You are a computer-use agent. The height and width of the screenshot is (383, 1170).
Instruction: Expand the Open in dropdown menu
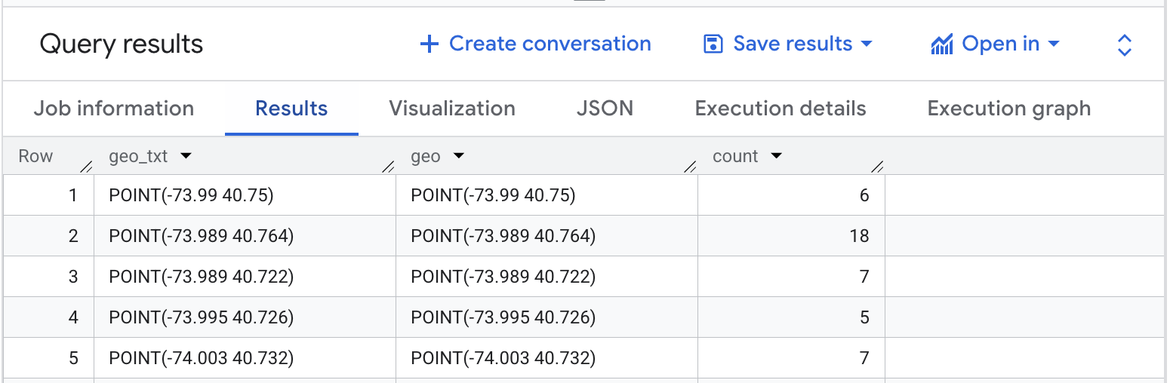1053,44
